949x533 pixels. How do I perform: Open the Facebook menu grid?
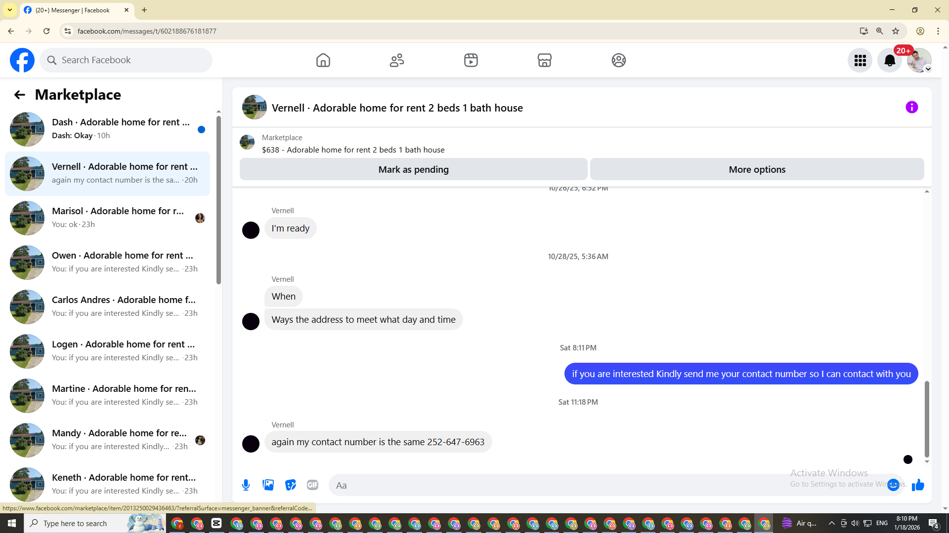click(x=860, y=60)
